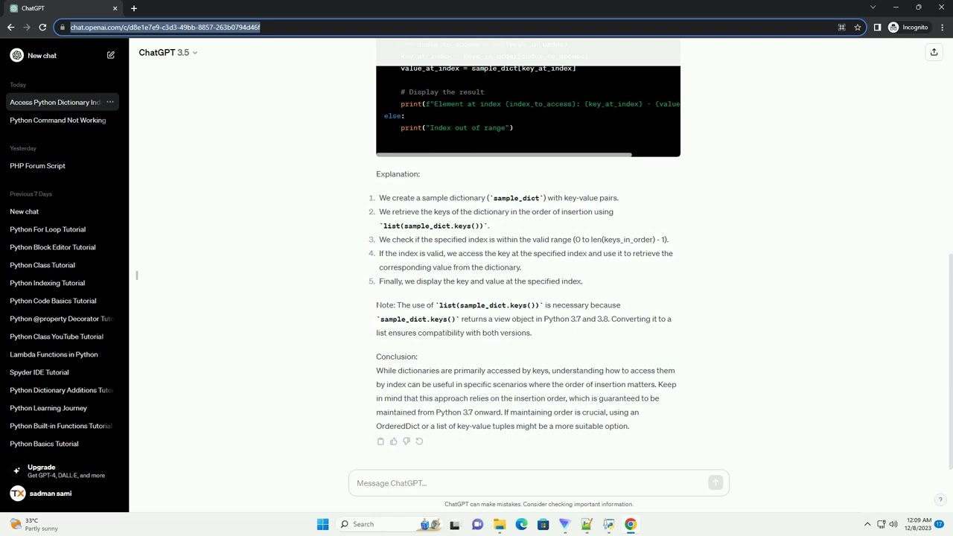Screen dimensions: 953x536
Task: Click the send message arrow button
Action: click(x=715, y=483)
